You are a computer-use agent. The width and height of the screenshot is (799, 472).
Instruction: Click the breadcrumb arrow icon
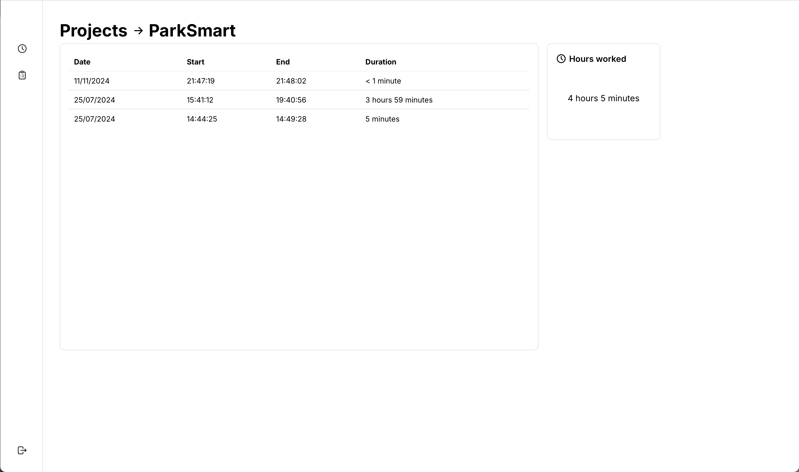click(138, 31)
